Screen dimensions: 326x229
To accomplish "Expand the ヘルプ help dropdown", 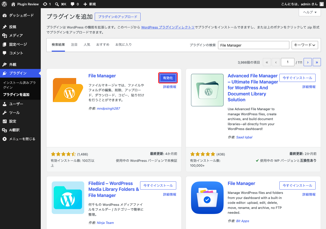I will tap(310, 12).
